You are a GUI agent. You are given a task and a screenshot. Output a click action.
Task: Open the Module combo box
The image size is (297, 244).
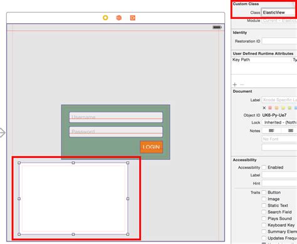(x=279, y=21)
